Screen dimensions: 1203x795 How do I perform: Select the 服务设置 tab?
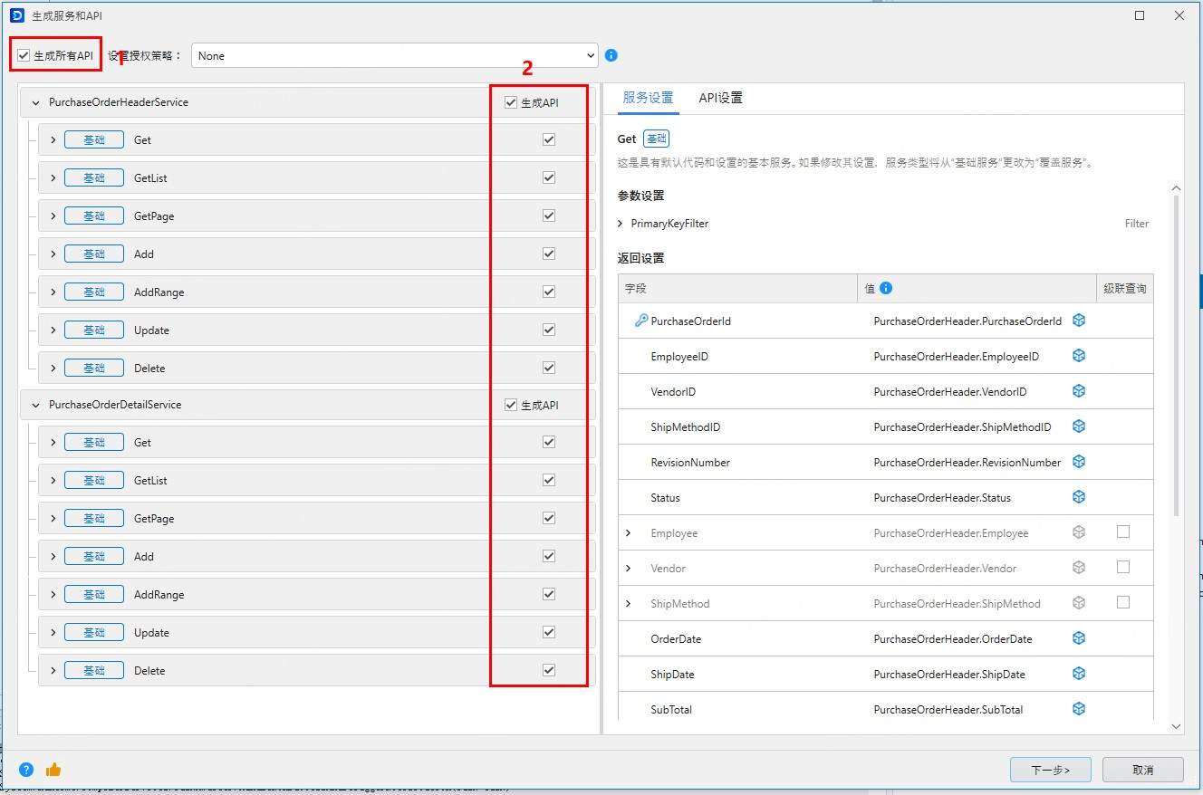(648, 98)
